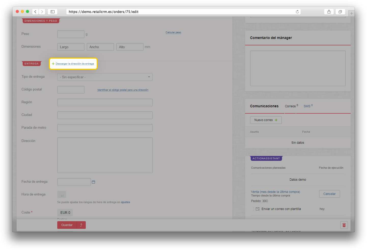
Task: Open Venta (mes desde la última compra) link
Action: 275,192
